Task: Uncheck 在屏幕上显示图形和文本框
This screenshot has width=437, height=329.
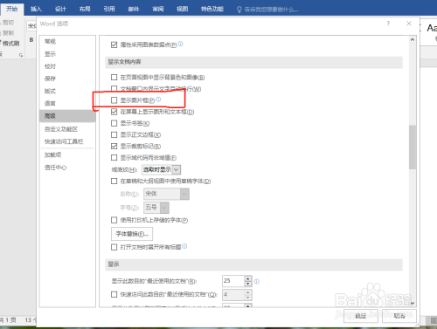Action: (114, 112)
